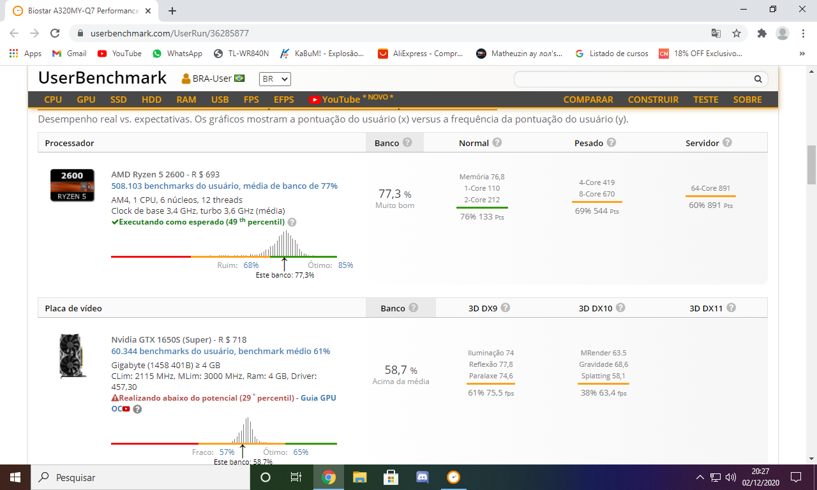
Task: Open the Microsoft Store taskbar icon
Action: [391, 477]
